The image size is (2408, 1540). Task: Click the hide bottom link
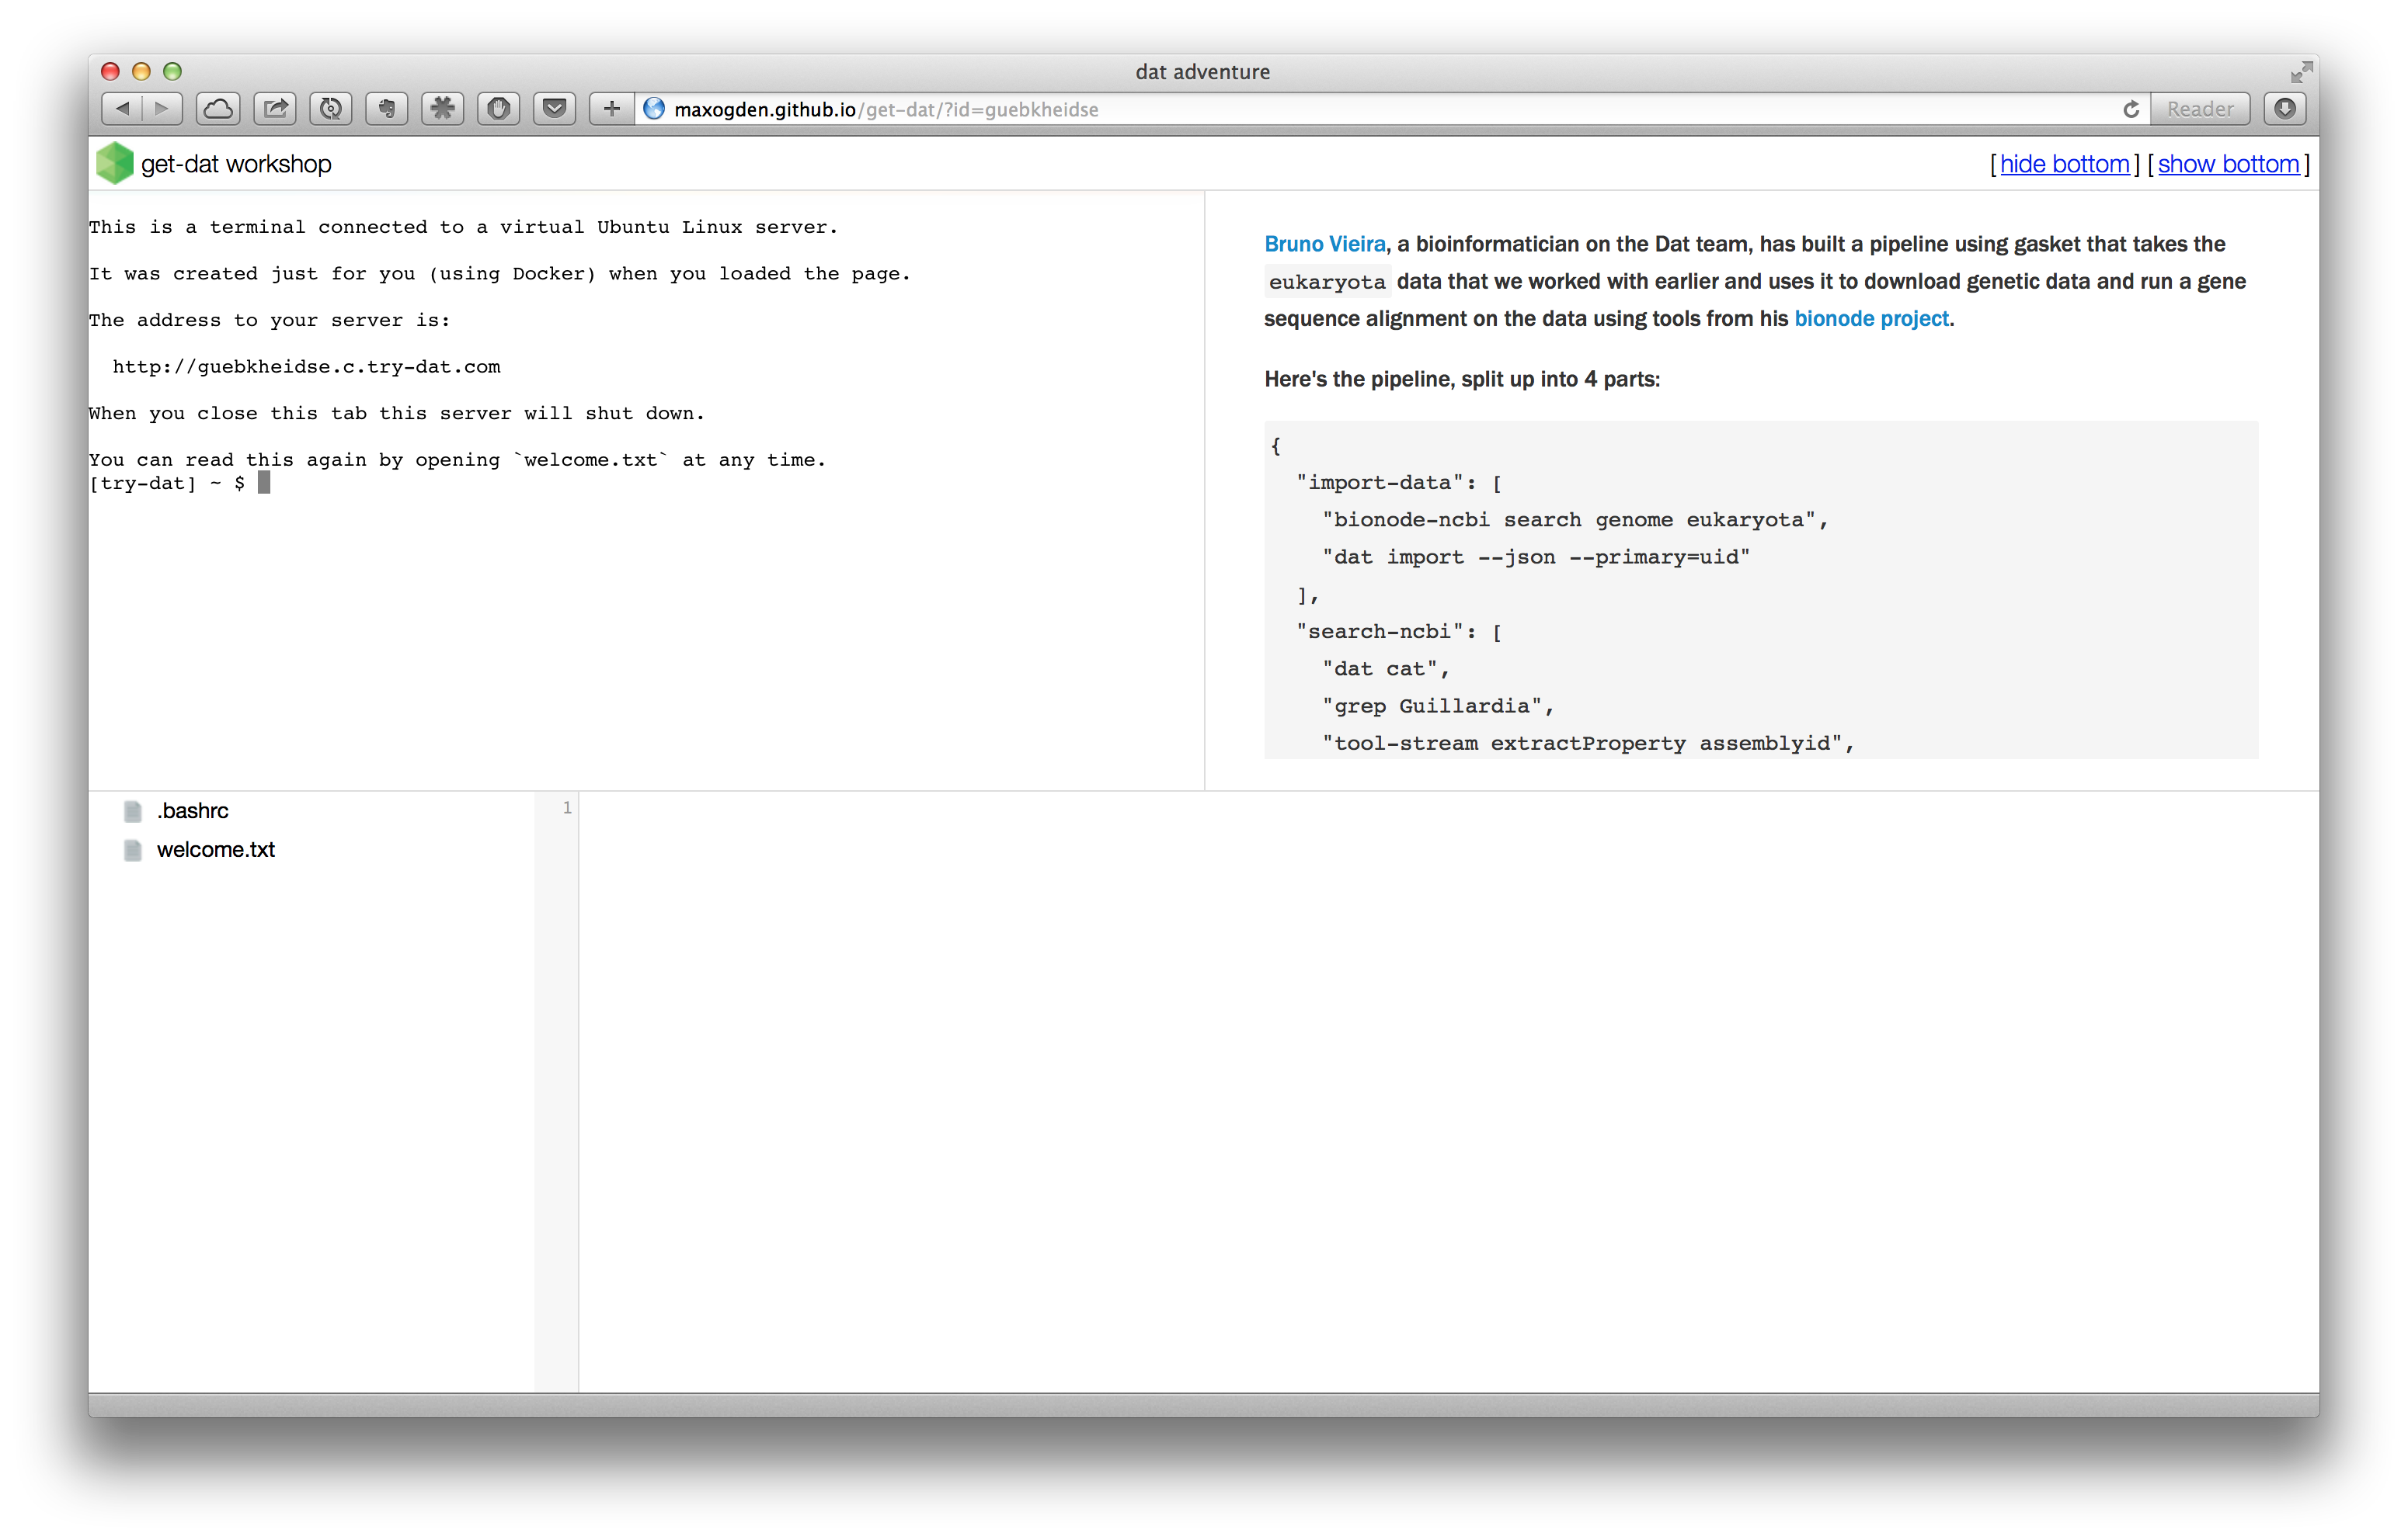click(x=2065, y=164)
